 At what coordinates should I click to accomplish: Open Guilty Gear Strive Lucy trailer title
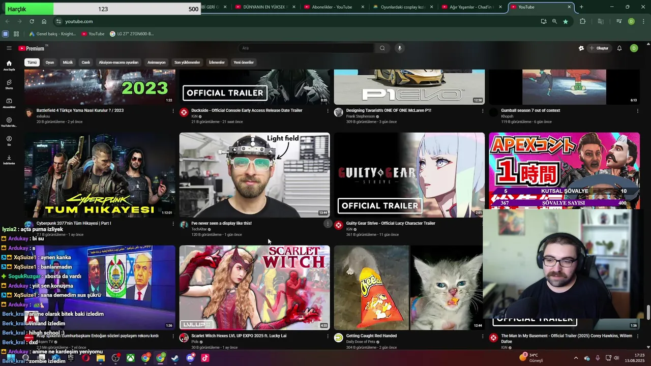coord(391,223)
